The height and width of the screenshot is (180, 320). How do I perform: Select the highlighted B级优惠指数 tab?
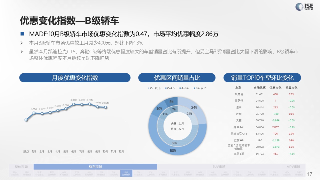tap(126, 173)
